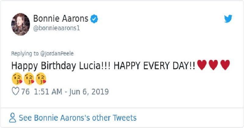Viewport: 244px width, 128px height.
Task: Open the Bonnie Aarons display name
Action: pos(61,19)
